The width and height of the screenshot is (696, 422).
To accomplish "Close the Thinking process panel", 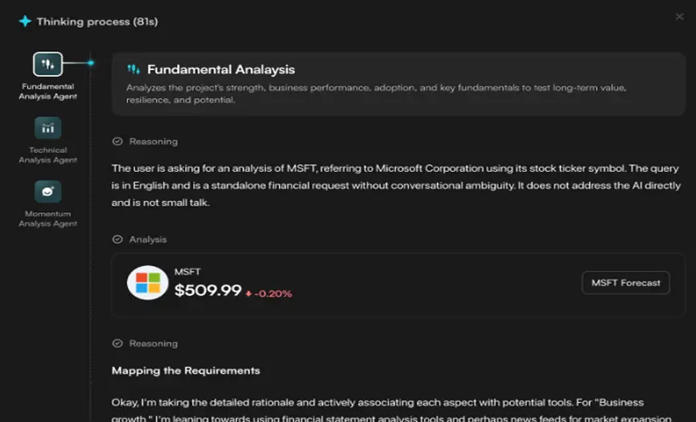I will click(680, 16).
